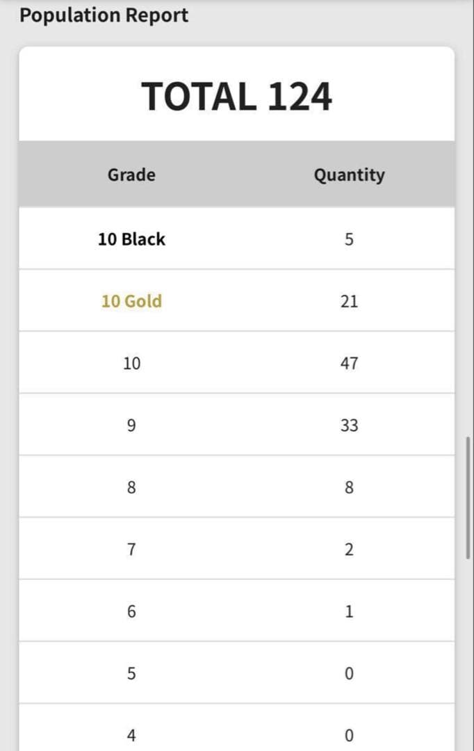Click quantity 1 in grade 6 row

(x=349, y=611)
